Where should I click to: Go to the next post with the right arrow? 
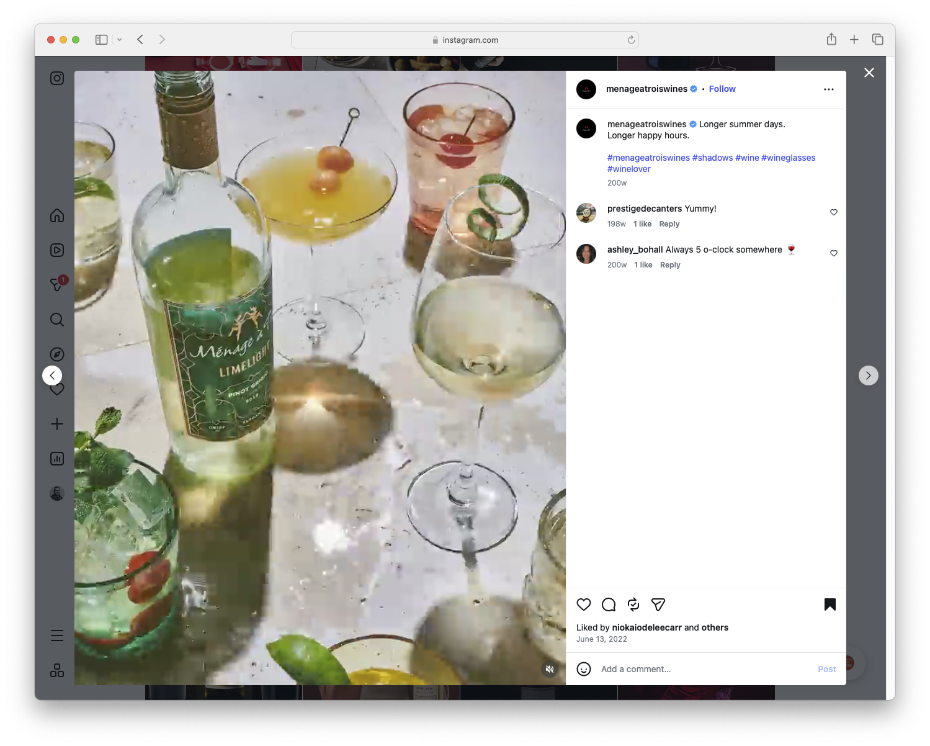(868, 375)
